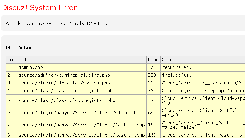Image resolution: width=245 pixels, height=138 pixels.
Task: Click the 'File' column header
Action: tap(82, 60)
